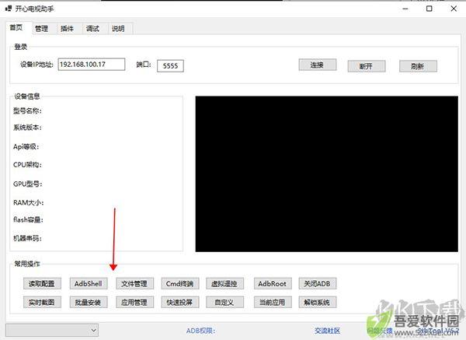Expand the bottom-left device dropdown
This screenshot has height=340, width=466.
click(52, 330)
